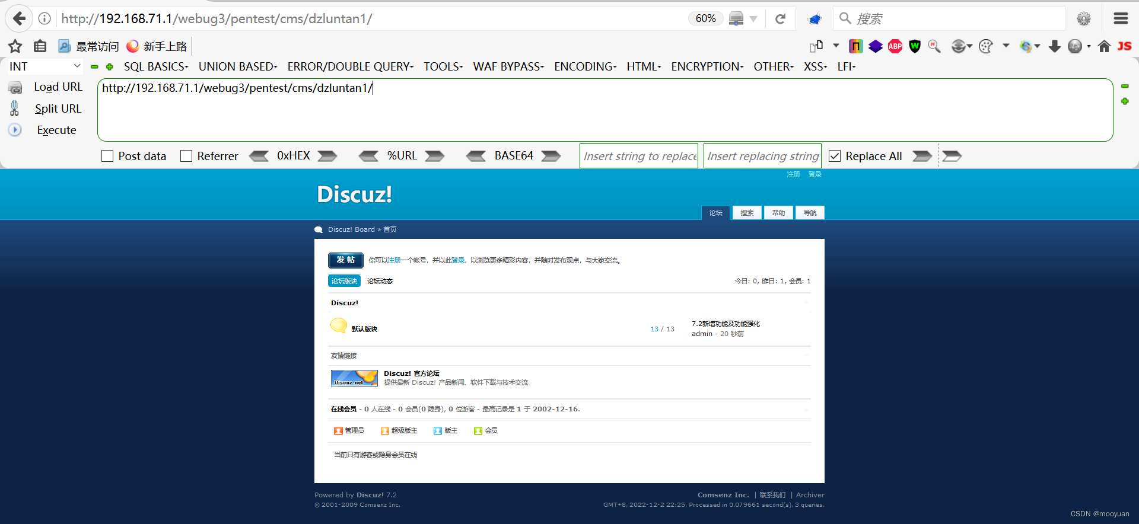The width and height of the screenshot is (1139, 524).
Task: Click green minus icon beside INT
Action: (94, 67)
